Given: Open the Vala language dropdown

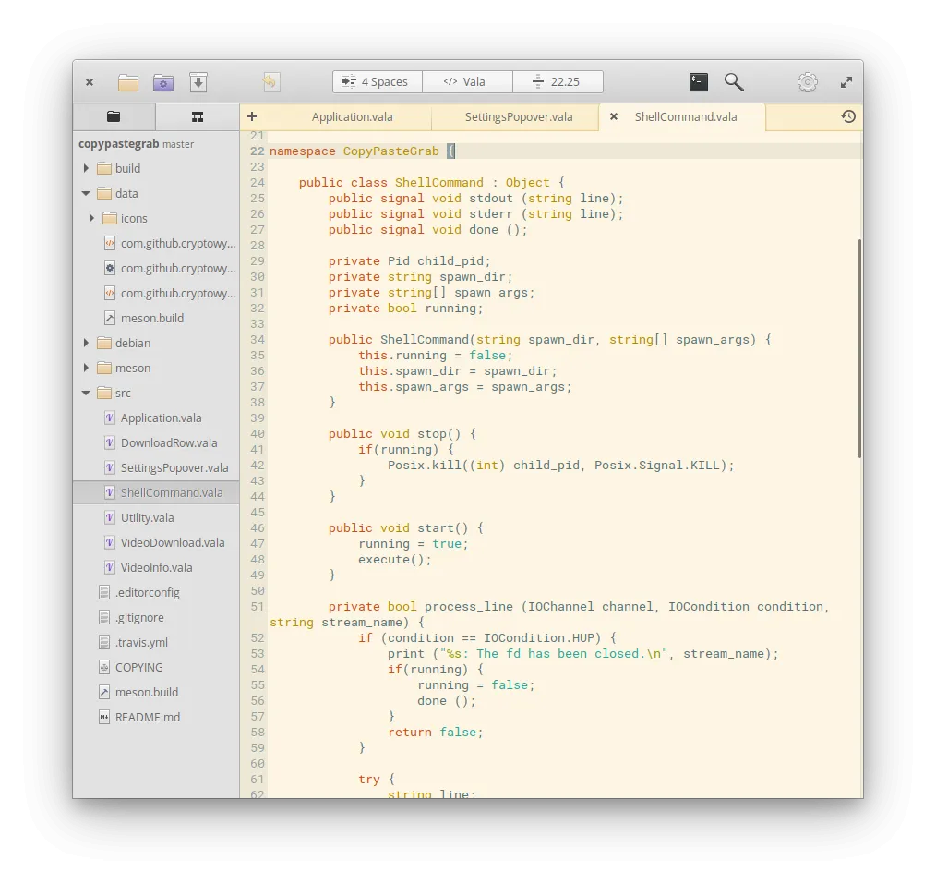Looking at the screenshot, I should point(467,82).
